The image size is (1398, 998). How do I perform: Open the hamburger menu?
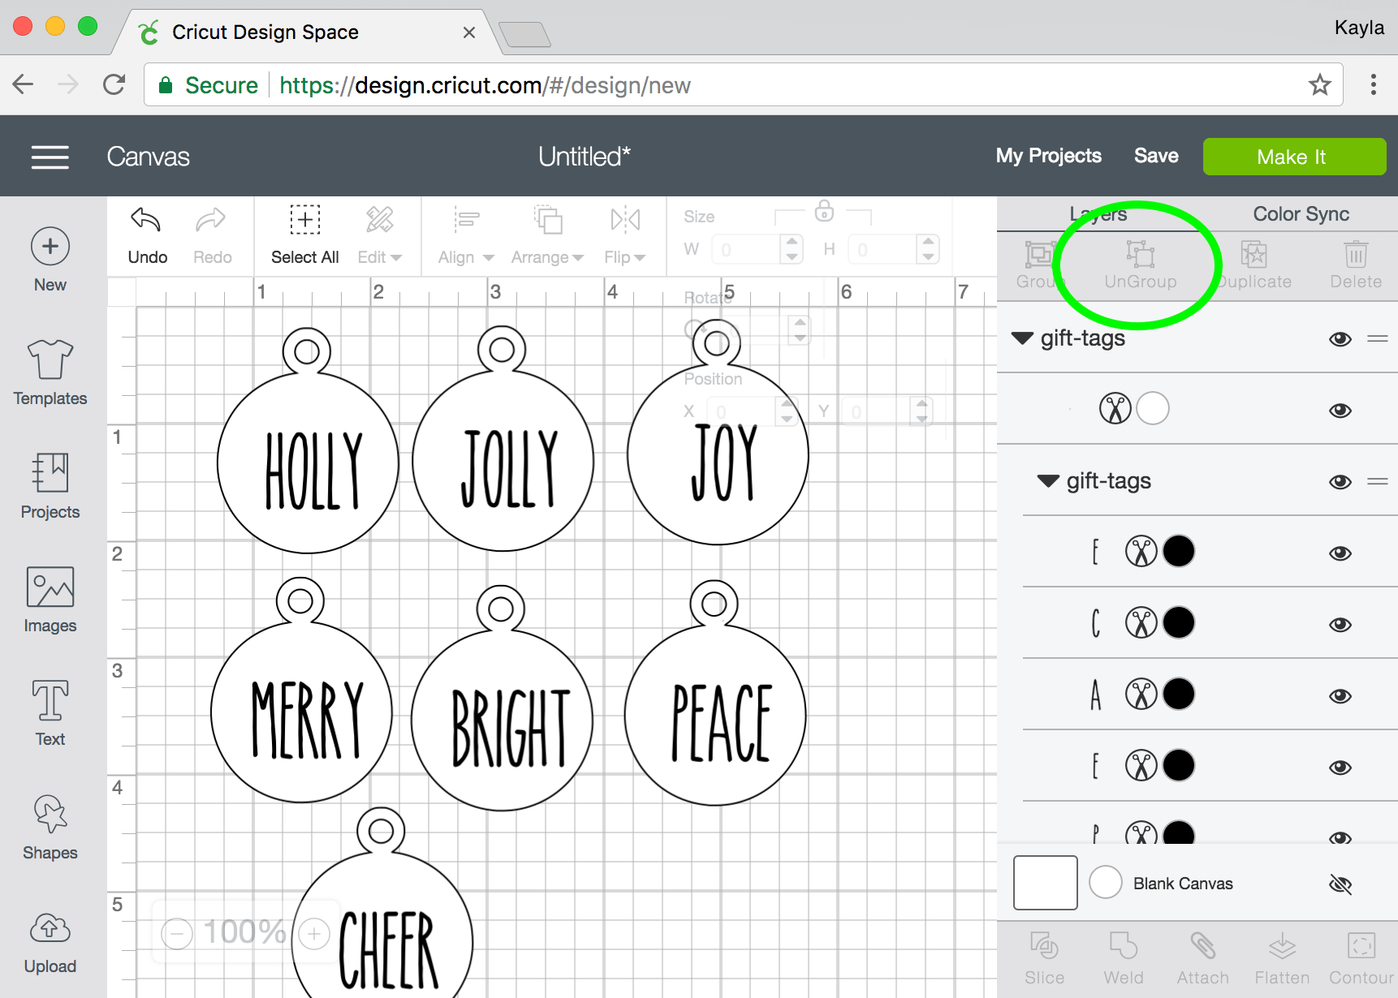pyautogui.click(x=50, y=157)
